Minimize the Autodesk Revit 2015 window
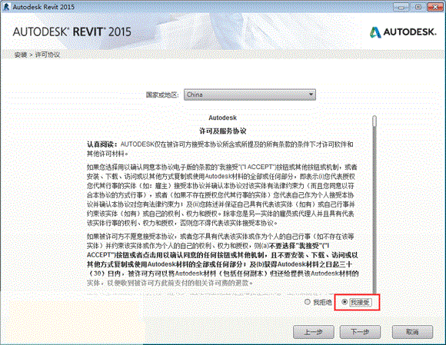The height and width of the screenshot is (345, 446). coord(401,7)
